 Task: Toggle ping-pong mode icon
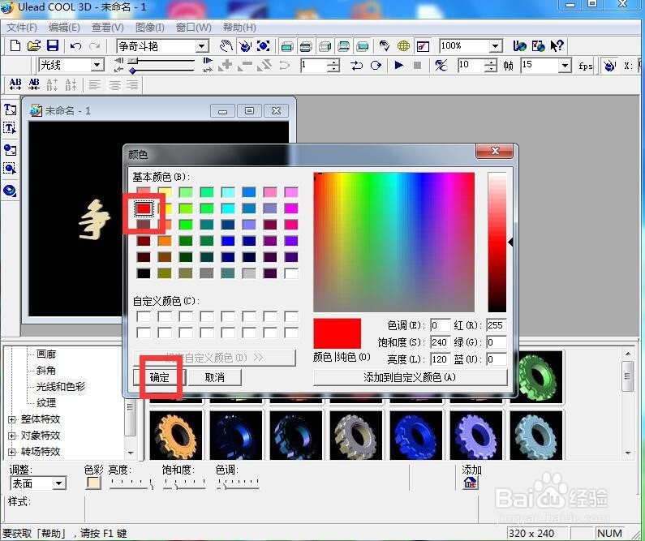tap(356, 66)
